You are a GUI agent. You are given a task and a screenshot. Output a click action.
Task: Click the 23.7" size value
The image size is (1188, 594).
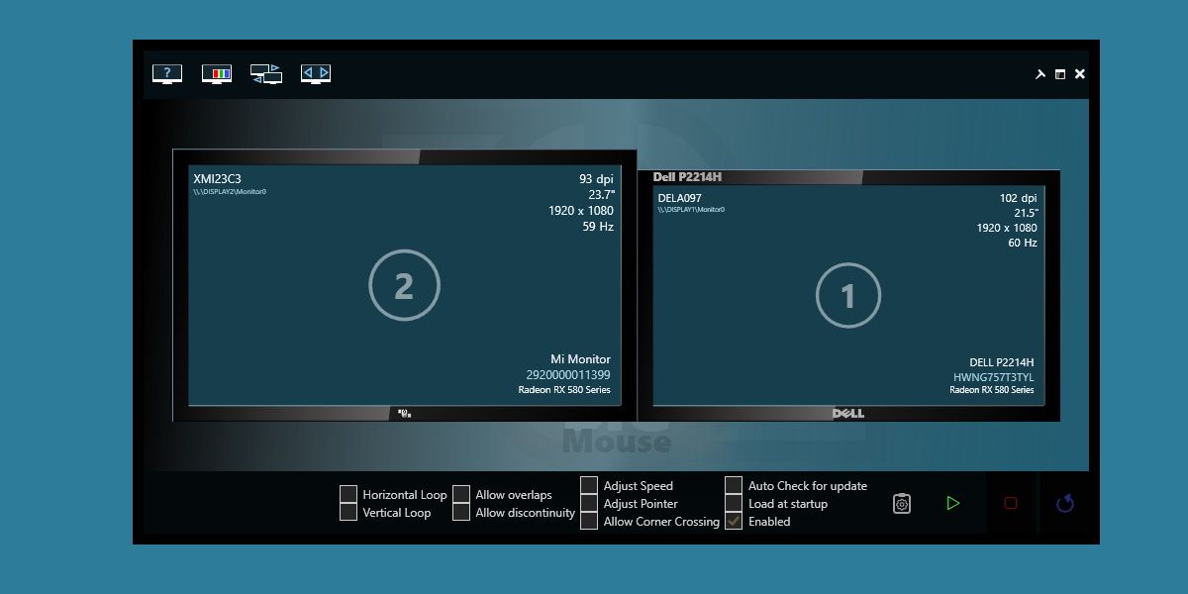(601, 195)
